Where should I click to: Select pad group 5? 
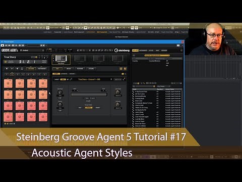[x=28, y=74]
